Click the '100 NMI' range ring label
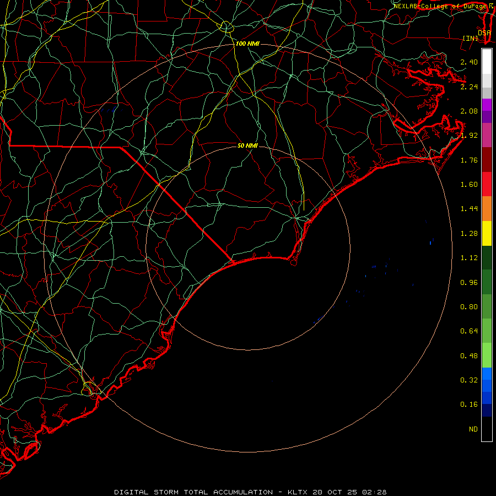Viewport: 496px width, 496px height. [x=247, y=44]
